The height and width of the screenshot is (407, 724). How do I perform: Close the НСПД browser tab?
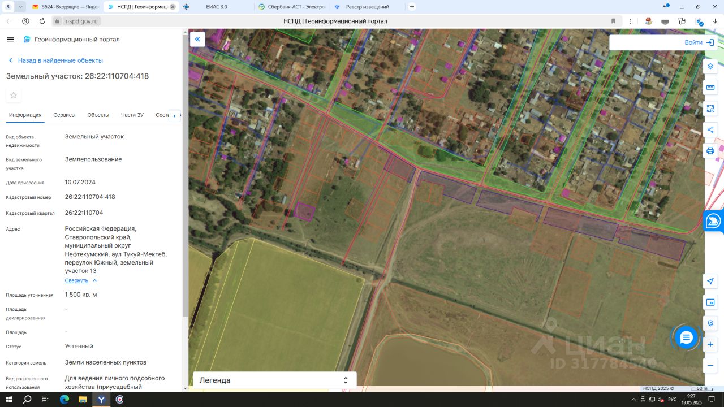click(173, 7)
